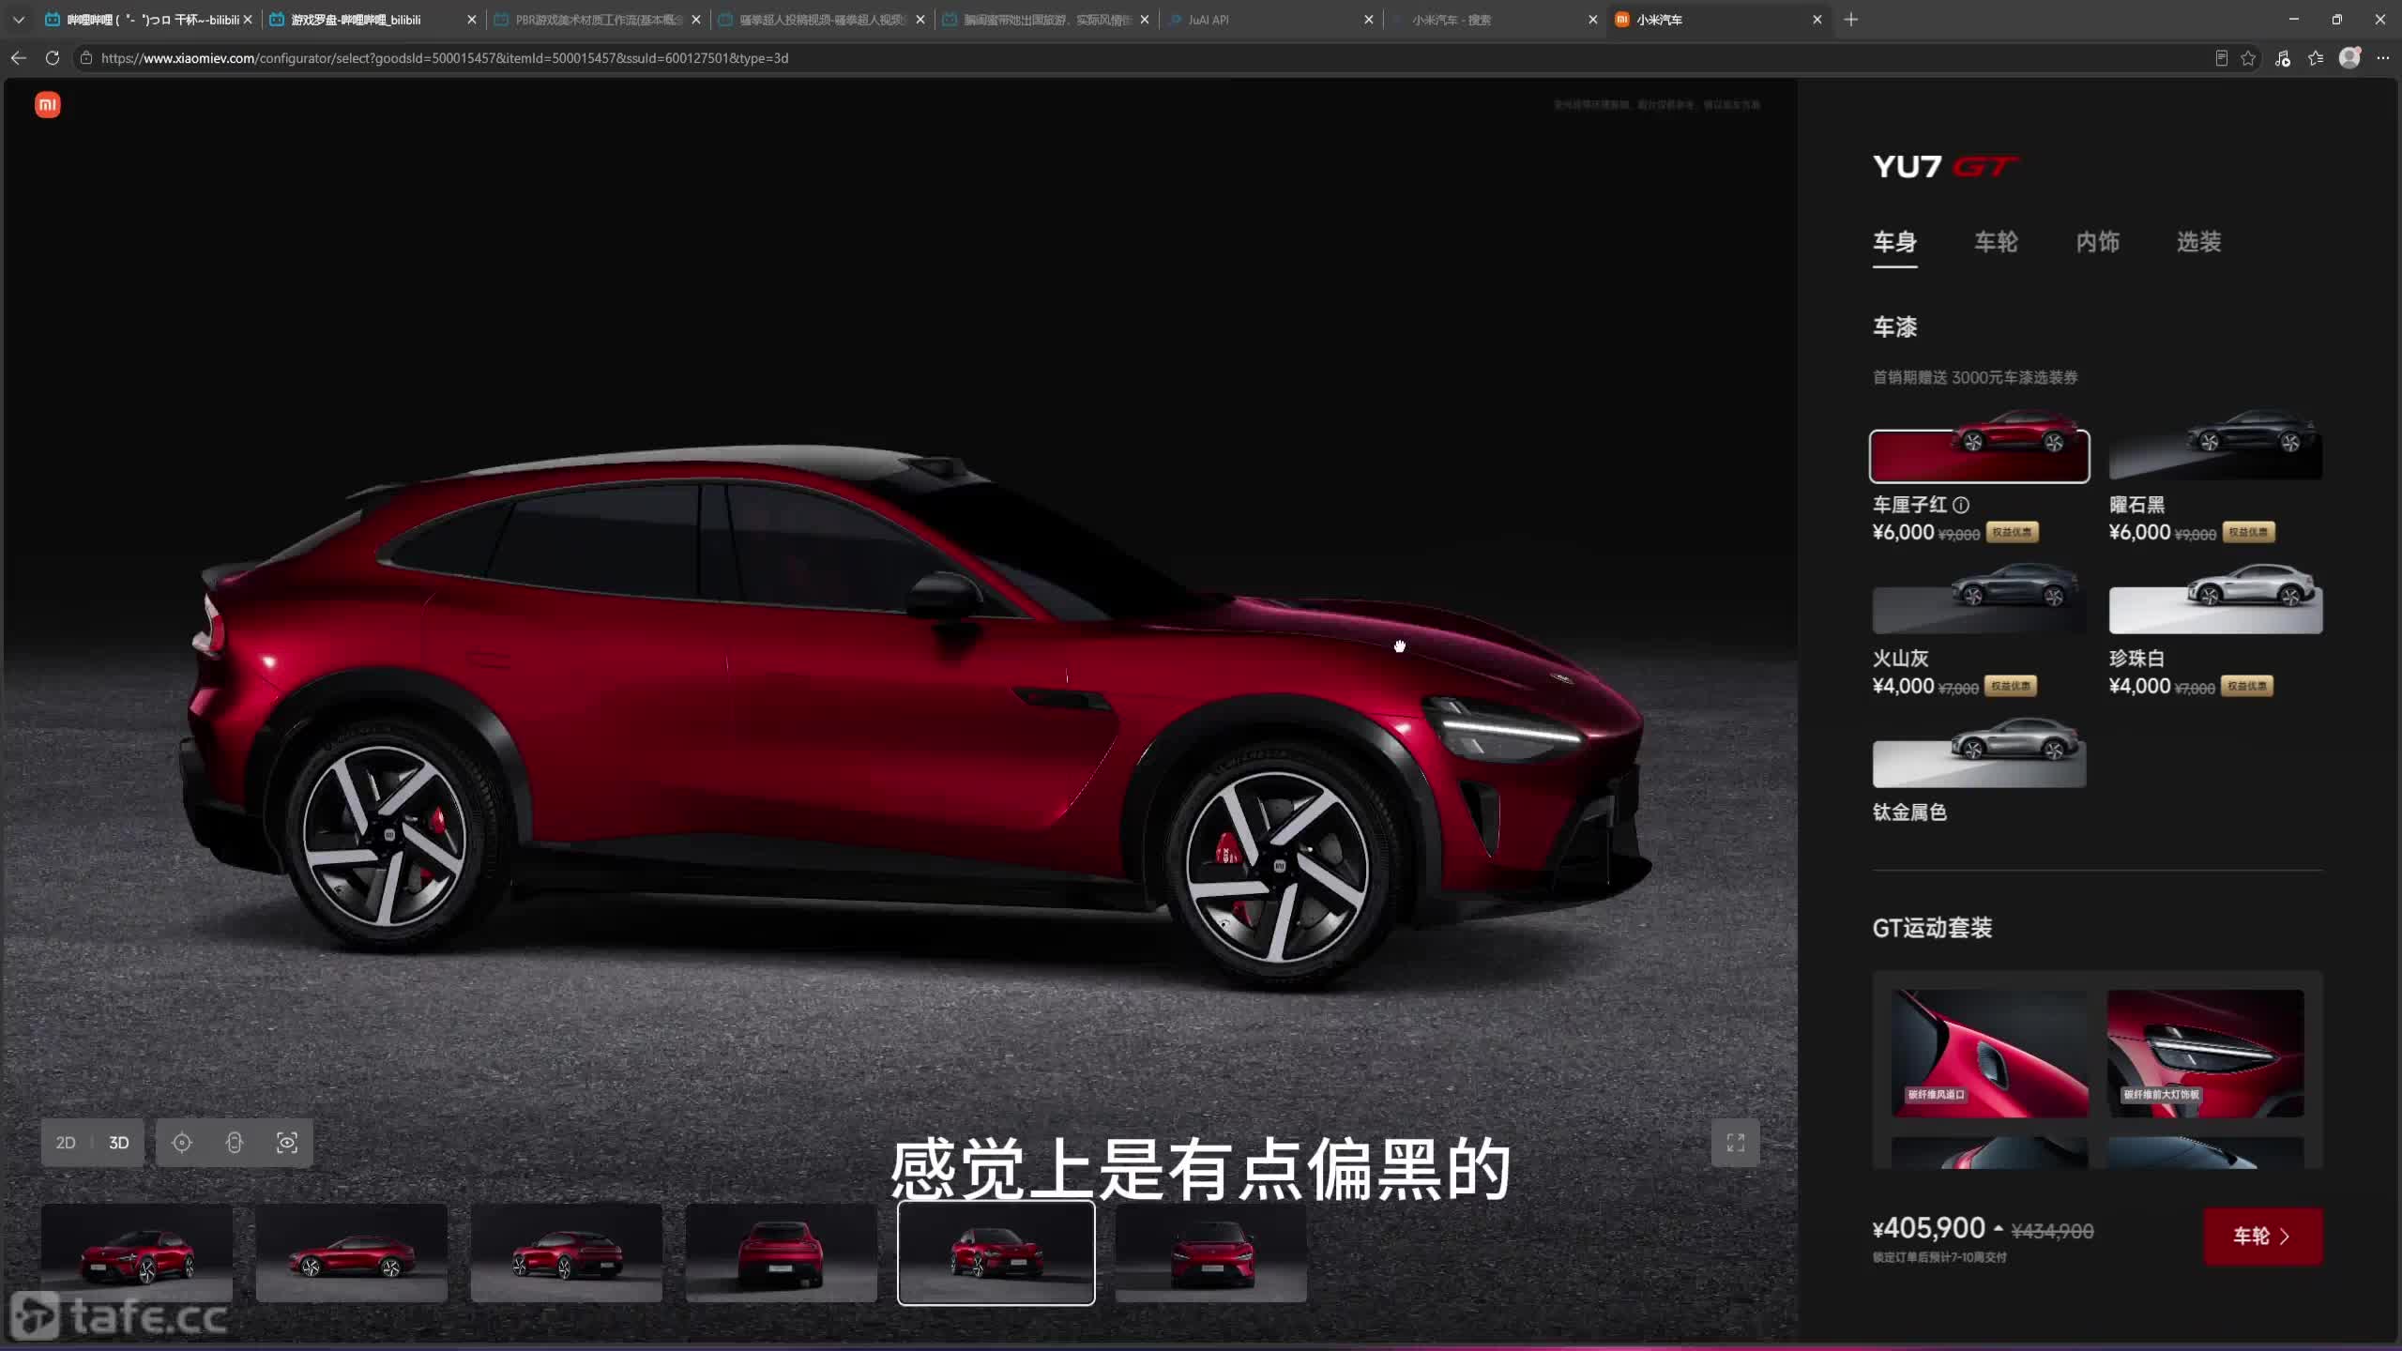Switch the viewer to 2D mode
Viewport: 2402px width, 1351px height.
66,1143
